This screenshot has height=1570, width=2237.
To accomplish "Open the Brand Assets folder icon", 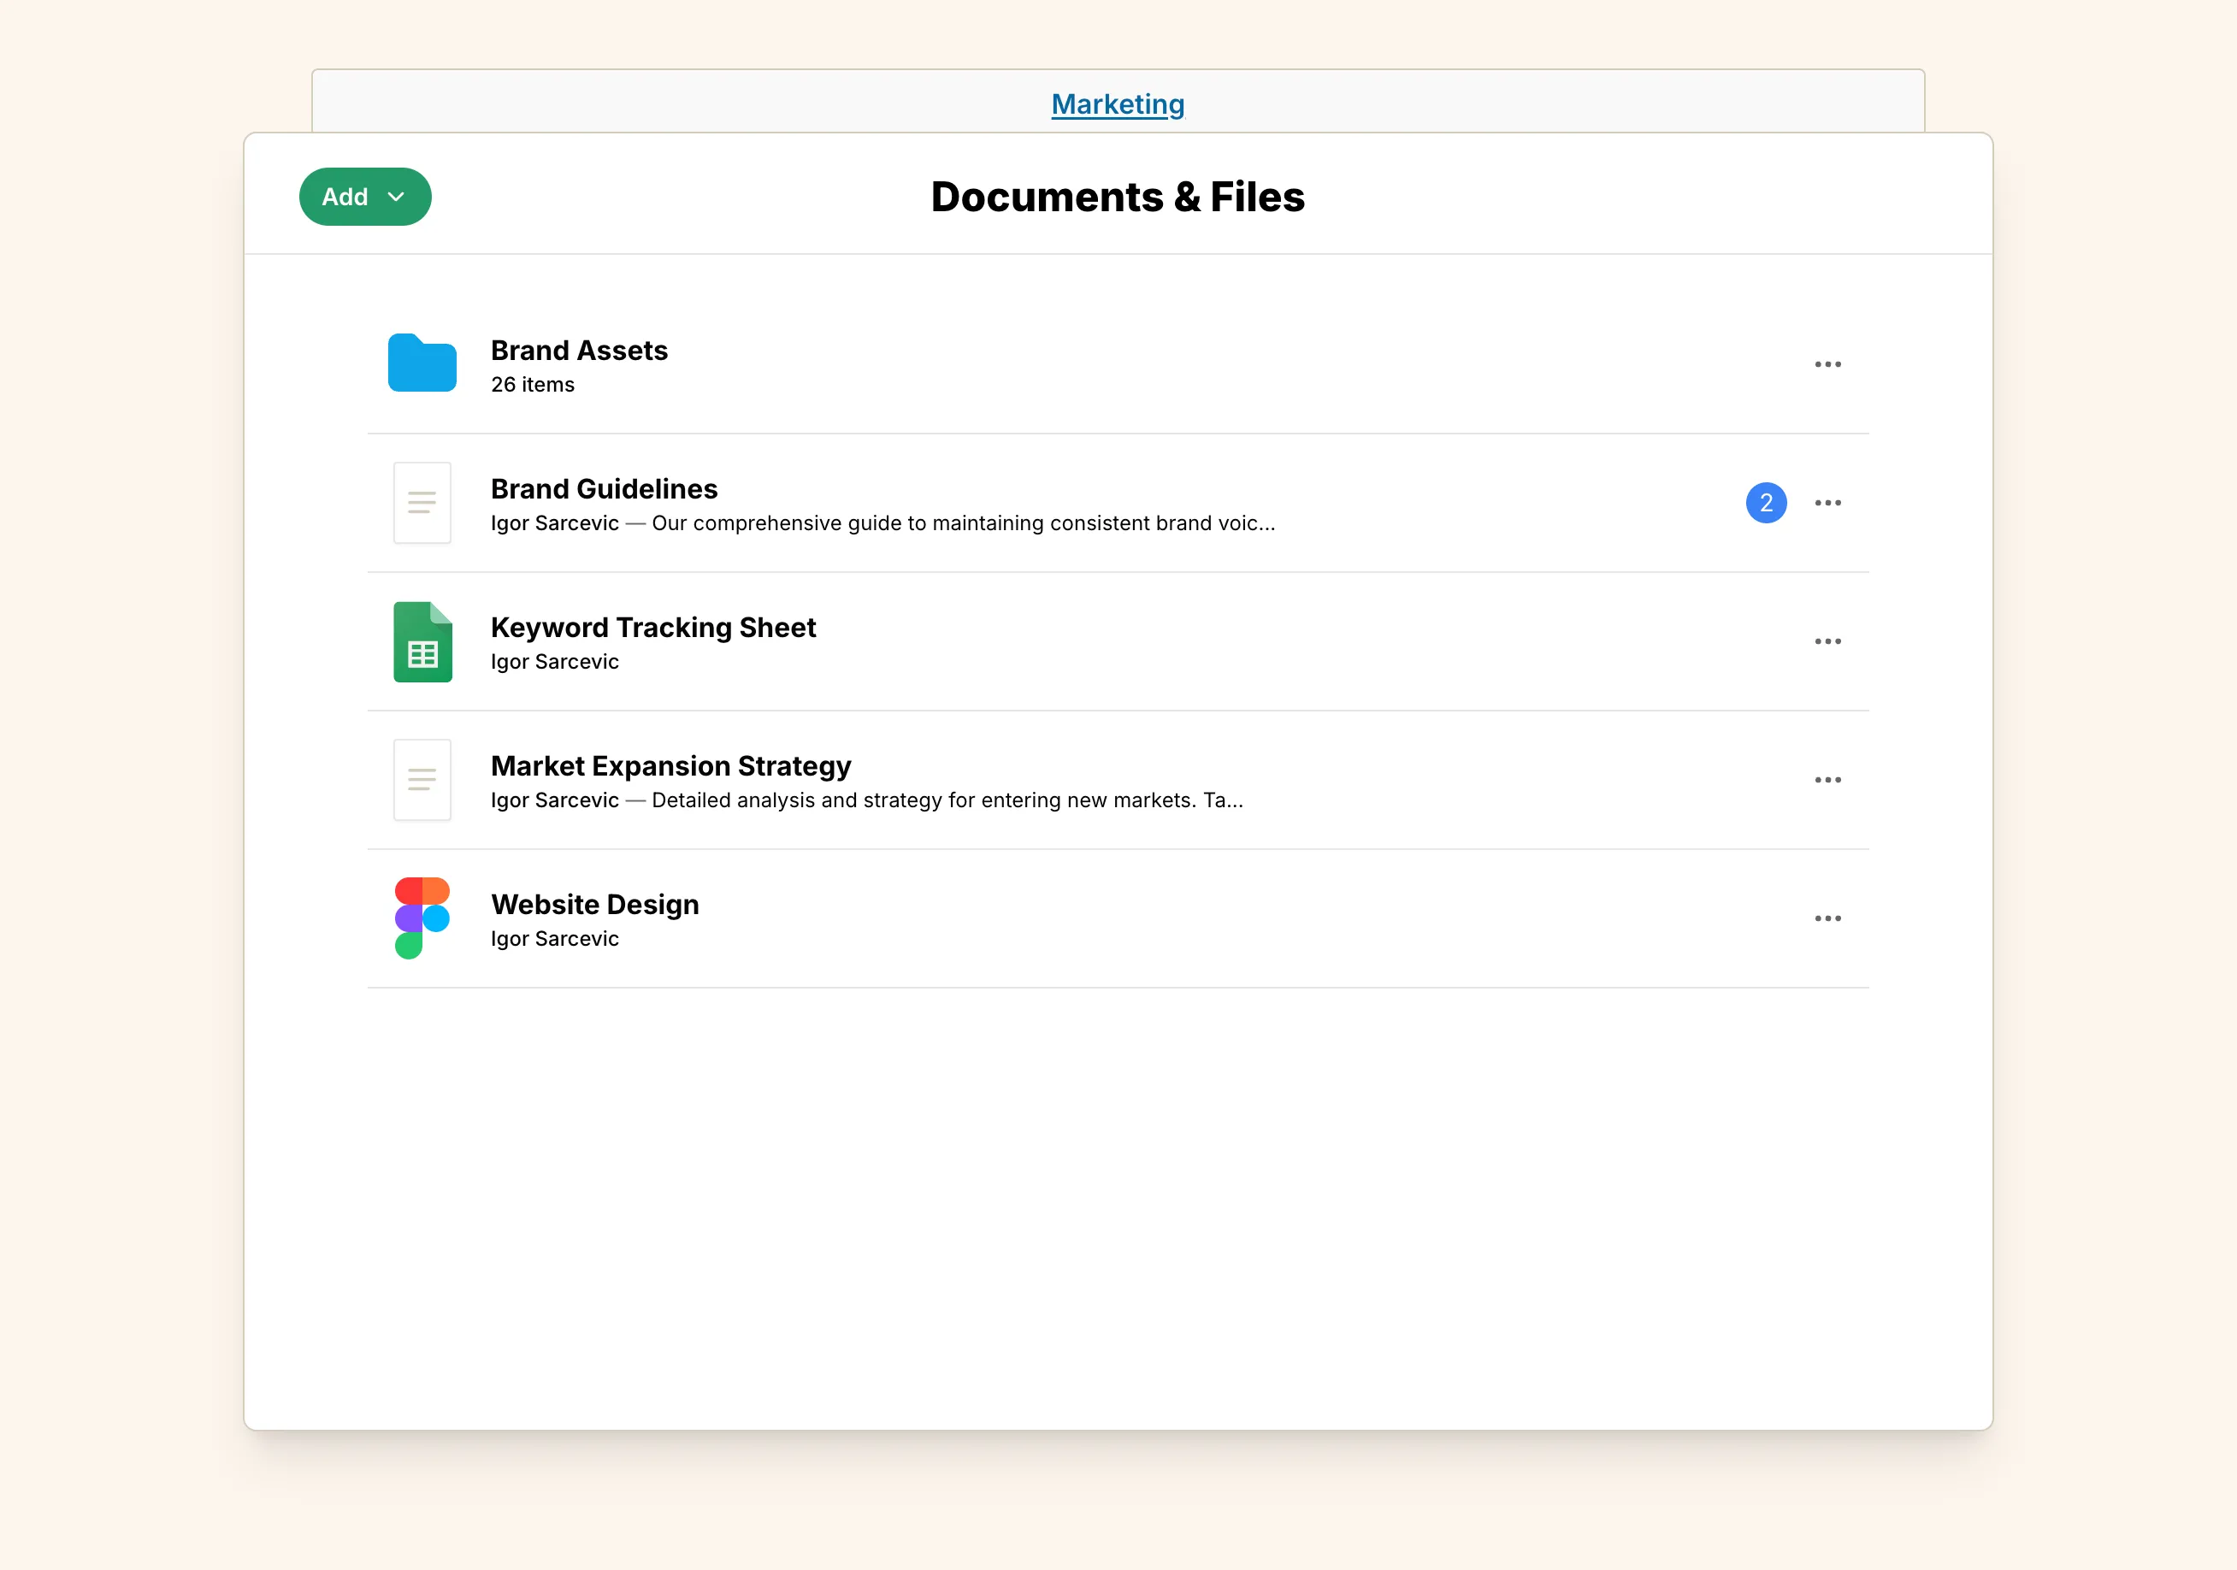I will click(422, 363).
